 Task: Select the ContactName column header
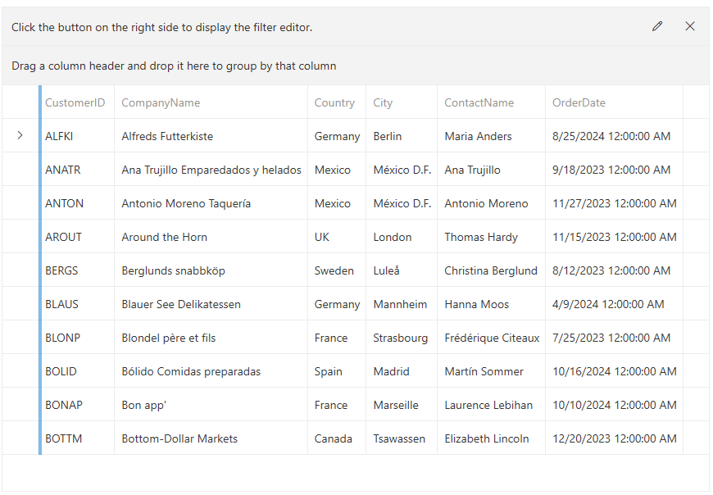tap(479, 102)
